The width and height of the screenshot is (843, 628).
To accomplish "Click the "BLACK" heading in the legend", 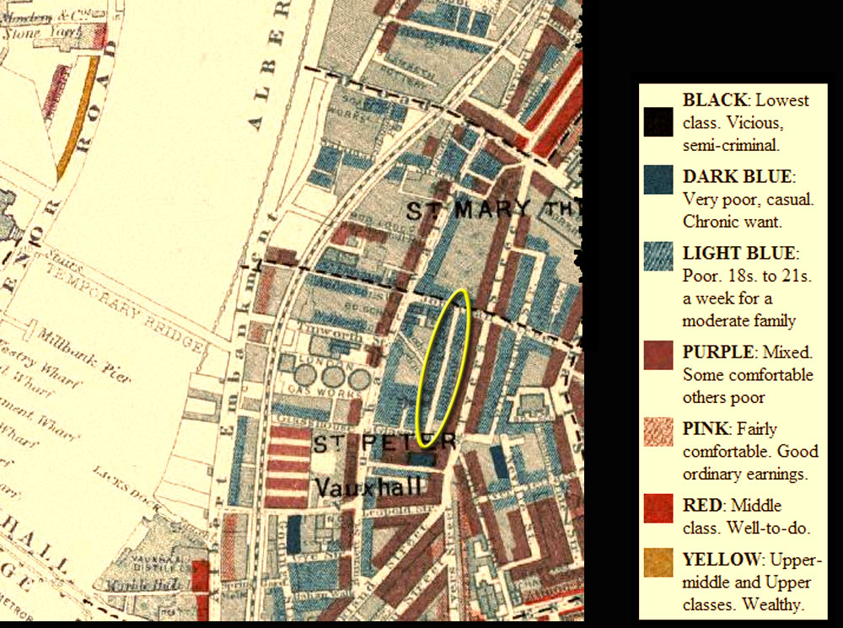I will (x=715, y=100).
